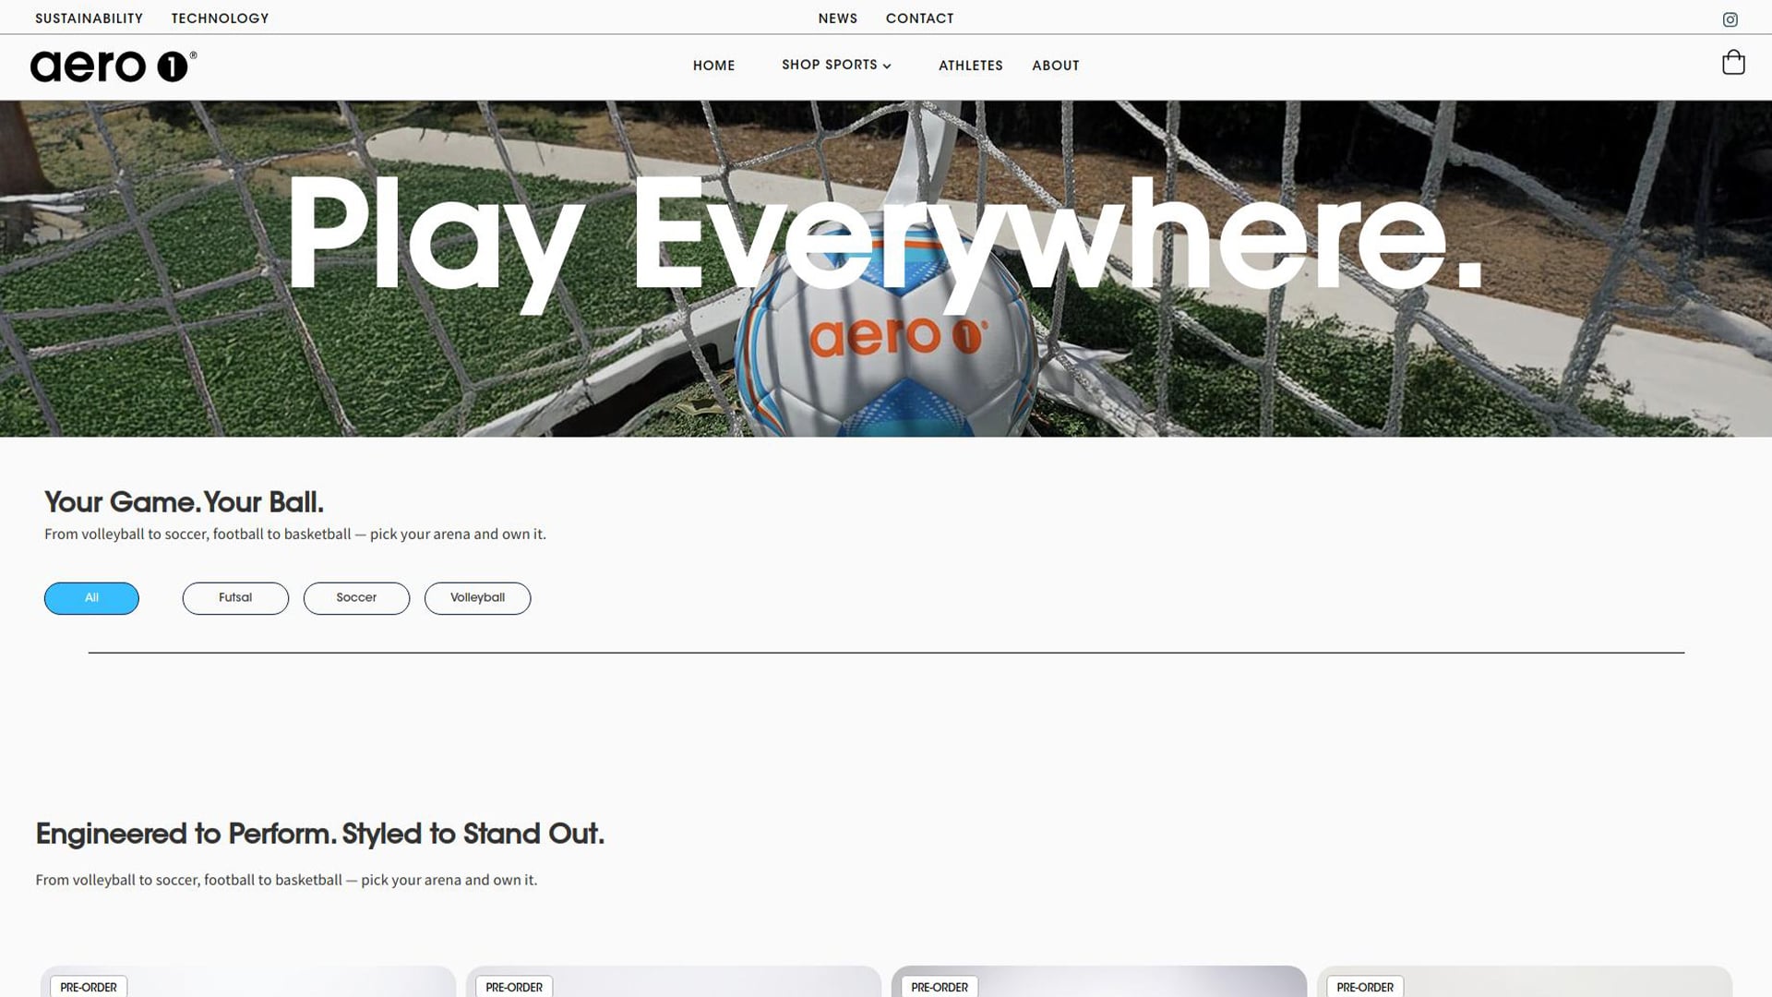Open the shopping bag cart
The image size is (1772, 997).
pyautogui.click(x=1733, y=63)
